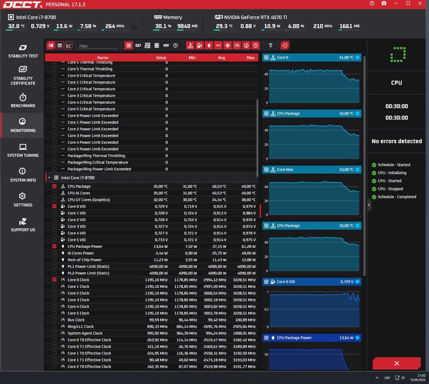Image resolution: width=429 pixels, height=384 pixels.
Task: Sort the table by the Max column header
Action: coord(250,58)
